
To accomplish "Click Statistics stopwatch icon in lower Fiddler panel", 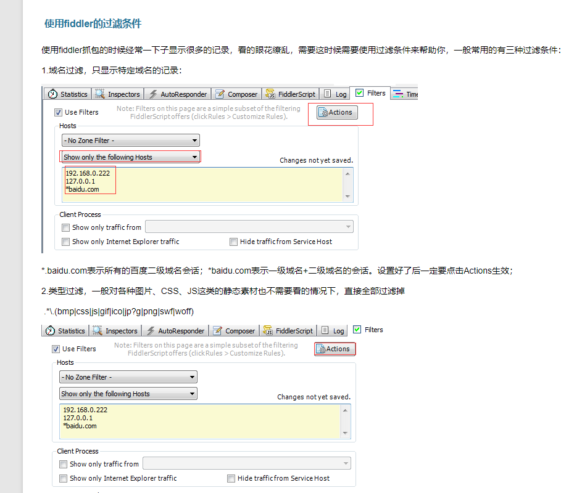I will click(x=50, y=331).
